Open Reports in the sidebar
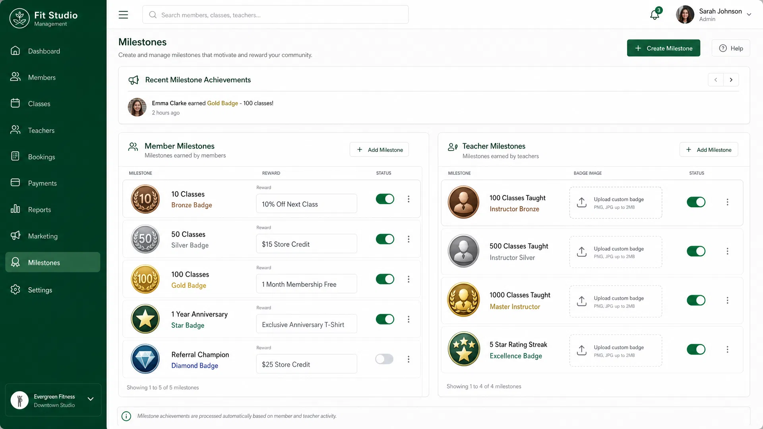Screen dimensions: 763x429 (53, 210)
